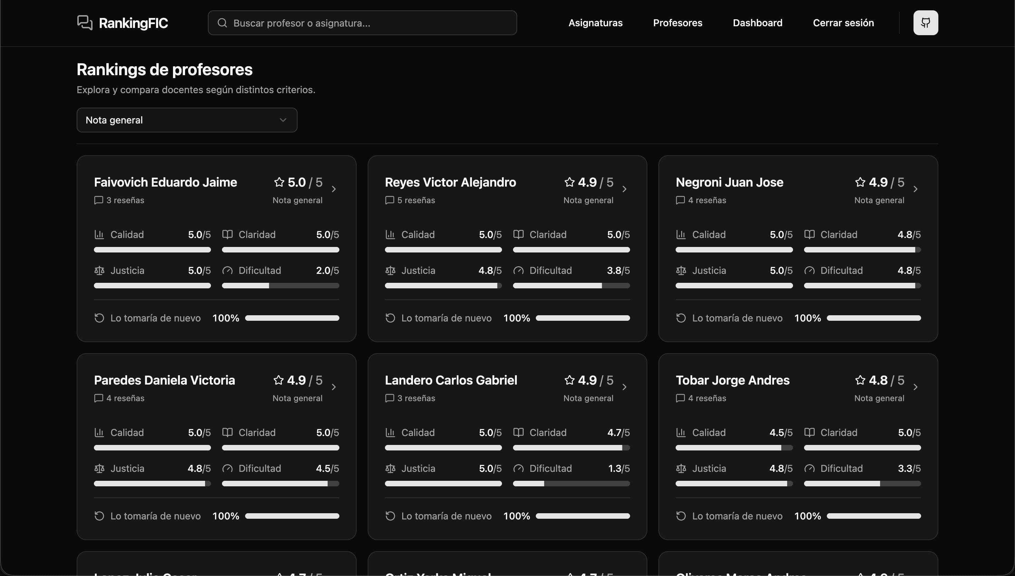The width and height of the screenshot is (1015, 576).
Task: Click the reviews comment icon on Negroni's card
Action: (x=680, y=200)
